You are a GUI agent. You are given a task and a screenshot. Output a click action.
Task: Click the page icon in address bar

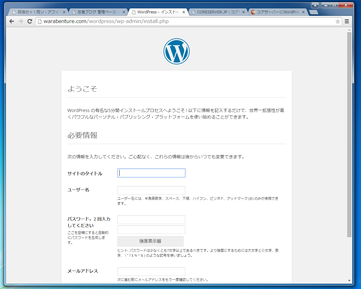tap(40, 21)
